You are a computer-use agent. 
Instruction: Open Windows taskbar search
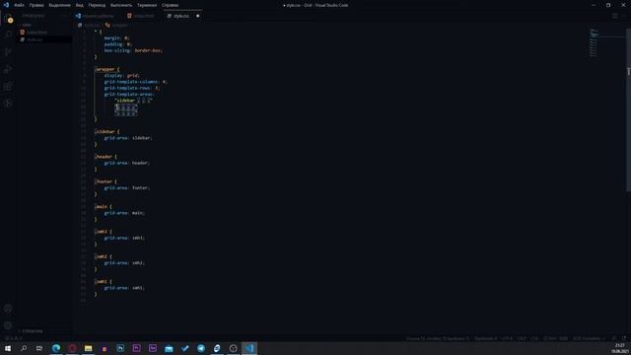[x=24, y=348]
